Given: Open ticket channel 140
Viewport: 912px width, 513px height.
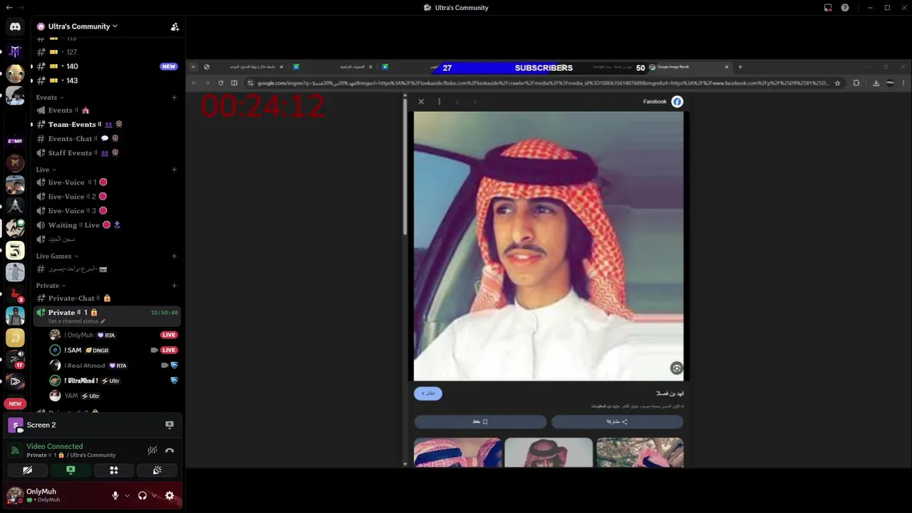Looking at the screenshot, I should point(106,66).
